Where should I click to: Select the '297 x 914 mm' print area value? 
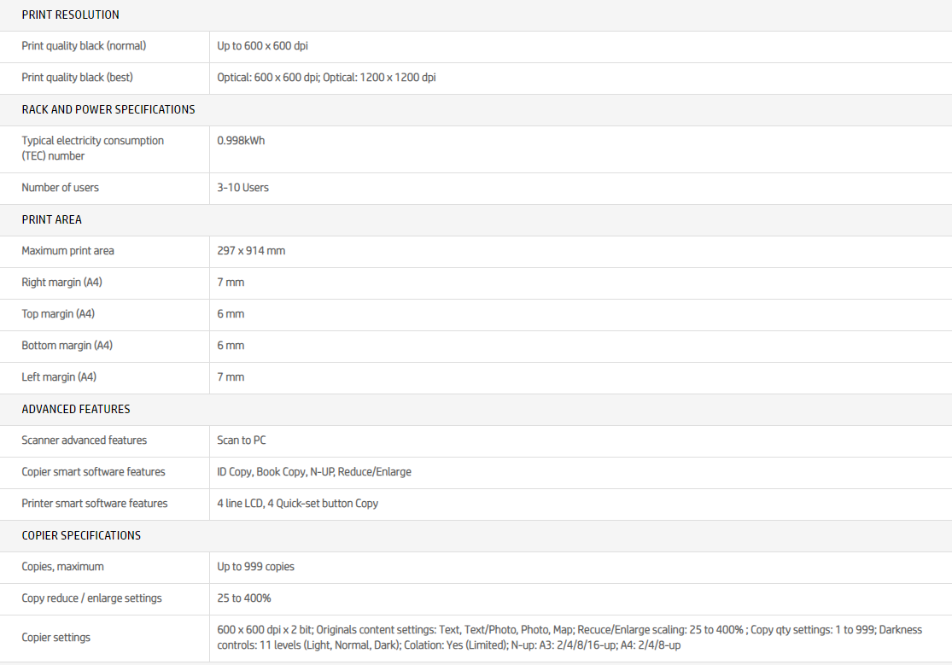(251, 251)
